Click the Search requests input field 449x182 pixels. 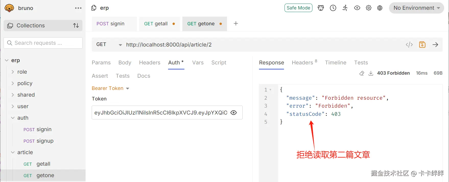43,43
